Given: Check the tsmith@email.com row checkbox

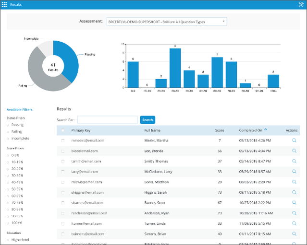Looking at the screenshot, I should coord(63,162).
